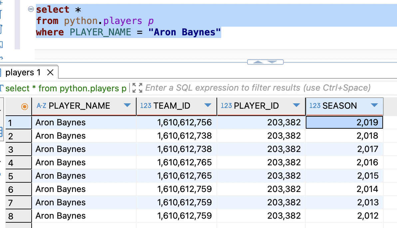The height and width of the screenshot is (228, 397).
Task: Click the orange record-mode icon in grid corner
Action: [x=25, y=107]
